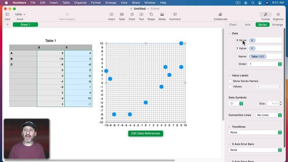Image resolution: width=288 pixels, height=162 pixels.
Task: Click the inspector vertical scrollbar
Action: pyautogui.click(x=284, y=88)
